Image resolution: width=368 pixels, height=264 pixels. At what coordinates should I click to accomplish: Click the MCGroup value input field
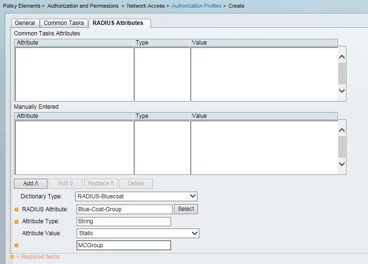[x=124, y=245]
